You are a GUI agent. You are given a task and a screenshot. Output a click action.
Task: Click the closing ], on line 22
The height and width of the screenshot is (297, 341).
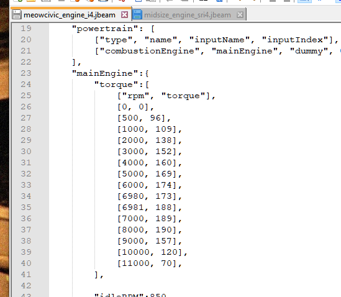(76, 63)
